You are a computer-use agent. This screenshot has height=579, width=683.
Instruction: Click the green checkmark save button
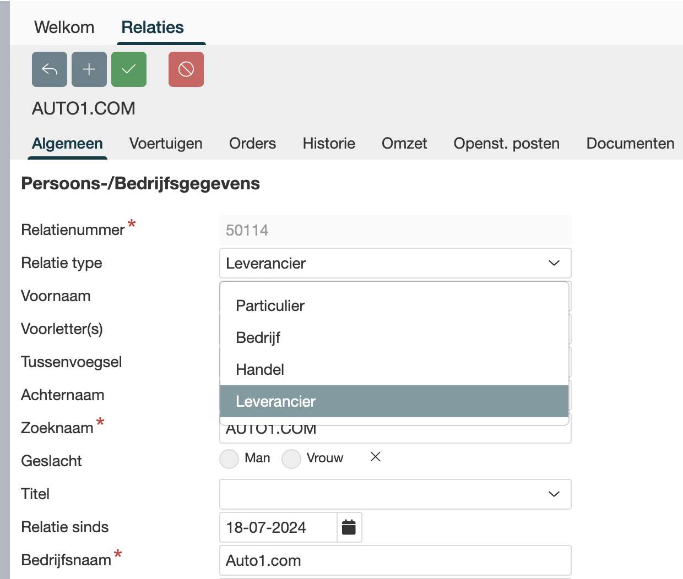129,69
